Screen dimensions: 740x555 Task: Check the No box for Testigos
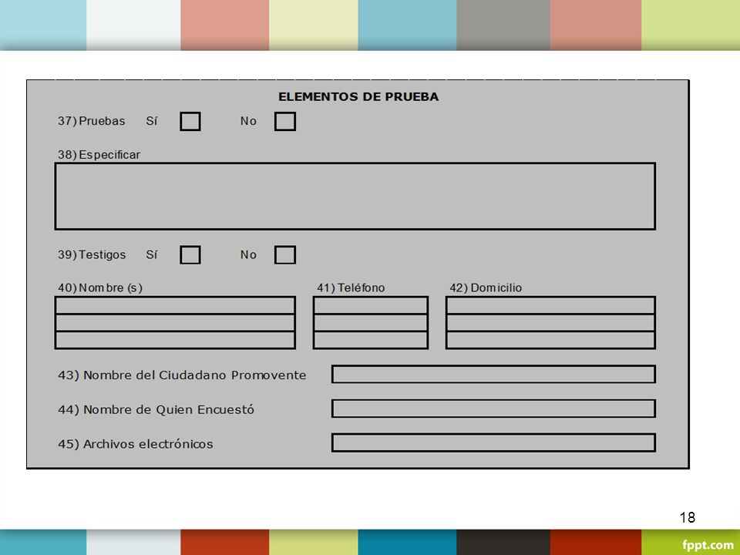click(285, 255)
